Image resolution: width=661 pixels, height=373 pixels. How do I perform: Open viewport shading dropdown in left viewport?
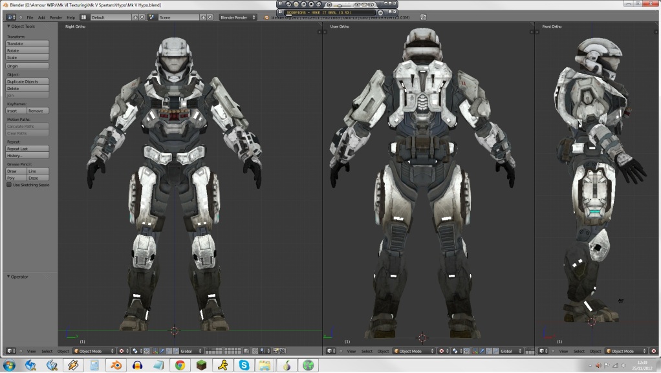coord(124,351)
